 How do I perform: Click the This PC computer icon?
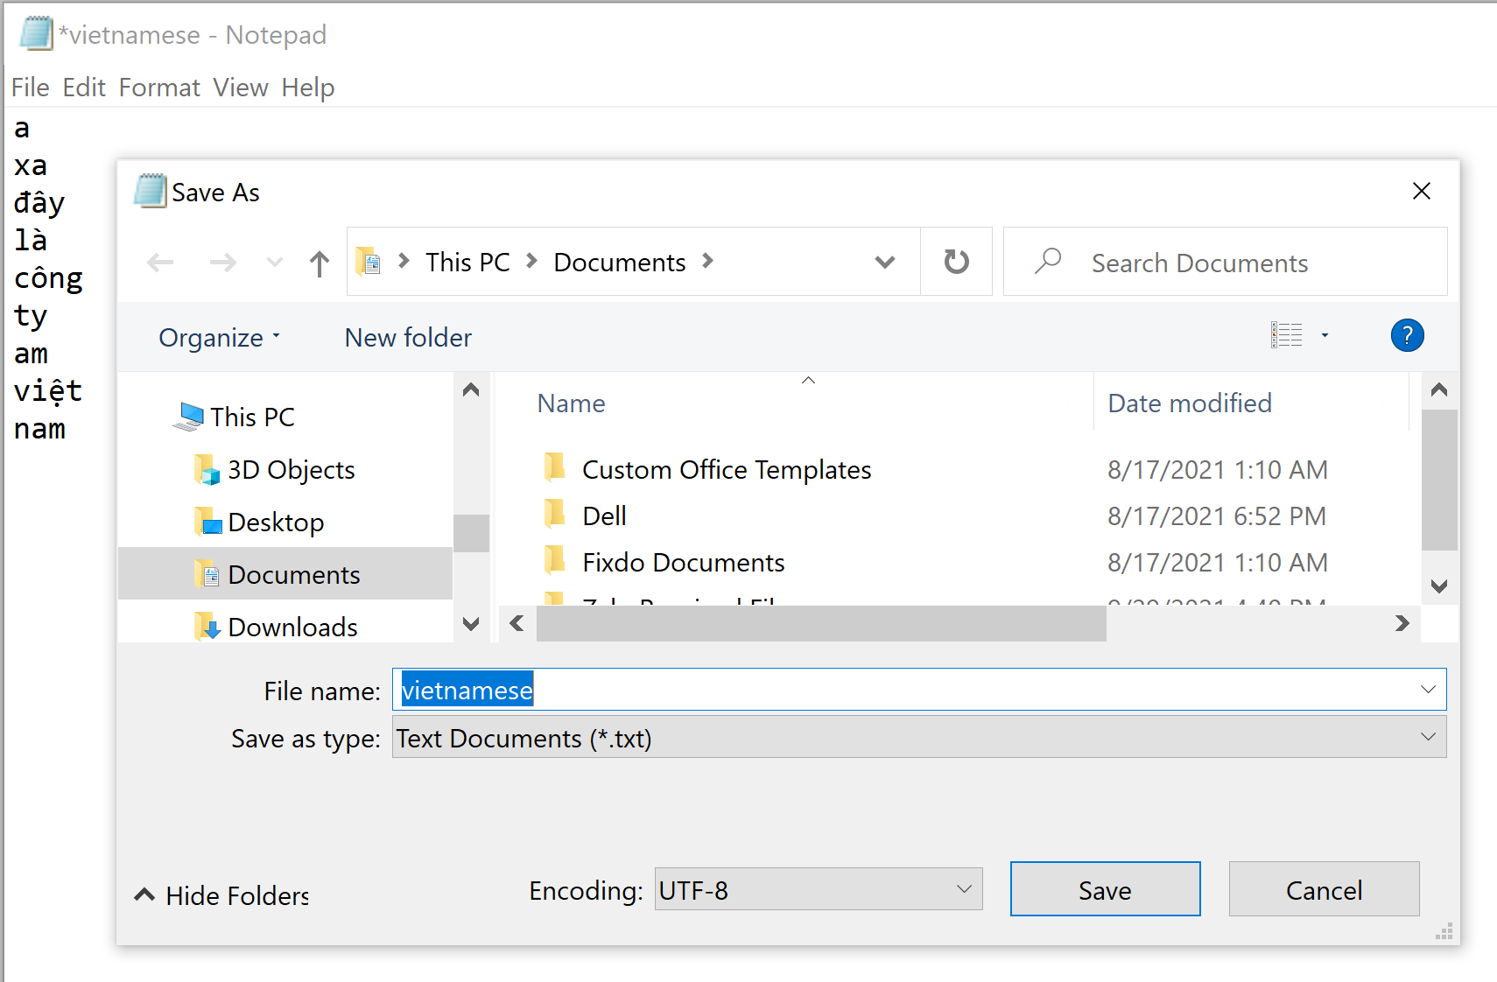188,417
